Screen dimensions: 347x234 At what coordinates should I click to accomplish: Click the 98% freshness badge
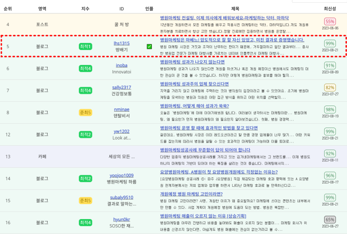[330, 109]
